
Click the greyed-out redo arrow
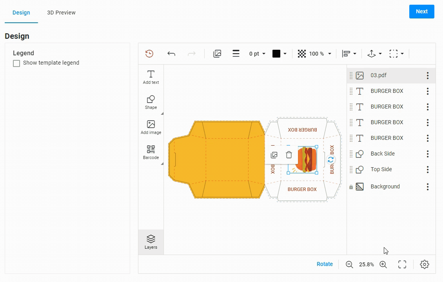pos(192,54)
